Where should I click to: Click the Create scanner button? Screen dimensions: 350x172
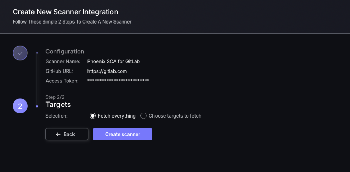[123, 134]
